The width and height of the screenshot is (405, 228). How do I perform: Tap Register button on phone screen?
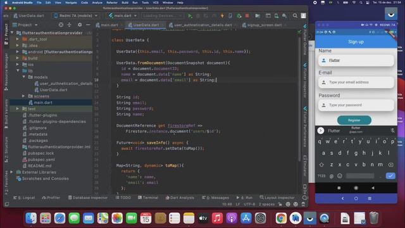354,120
